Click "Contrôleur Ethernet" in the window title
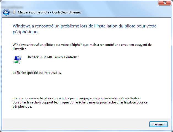173x132 pixels. 67,12
